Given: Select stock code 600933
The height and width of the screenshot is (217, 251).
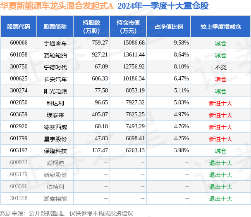Looking at the screenshot, I should point(19,163).
